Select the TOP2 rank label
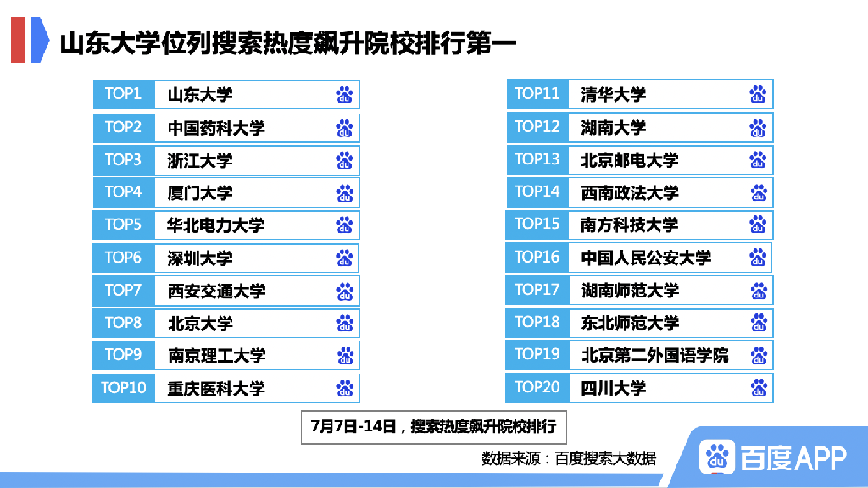 tap(123, 128)
